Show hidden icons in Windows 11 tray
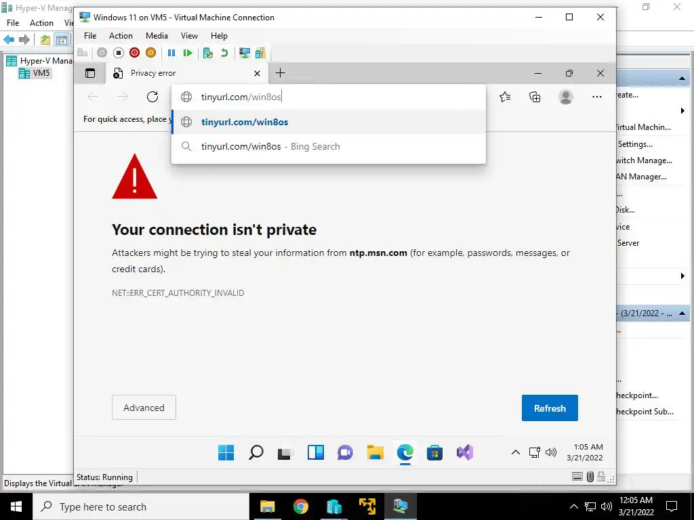The width and height of the screenshot is (694, 520). (x=516, y=452)
